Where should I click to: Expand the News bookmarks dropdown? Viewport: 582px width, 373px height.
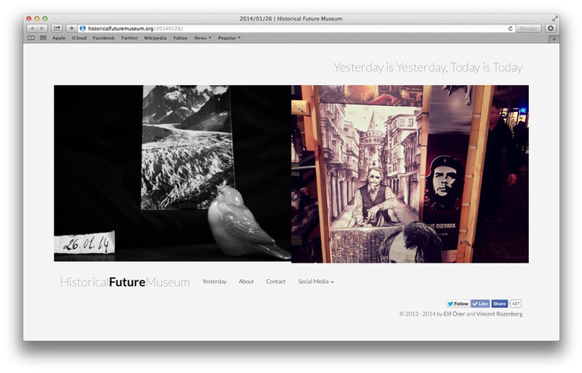[x=202, y=37]
